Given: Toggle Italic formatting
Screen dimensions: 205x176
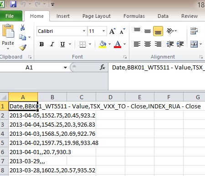Looking at the screenshot, I should (x=52, y=44).
